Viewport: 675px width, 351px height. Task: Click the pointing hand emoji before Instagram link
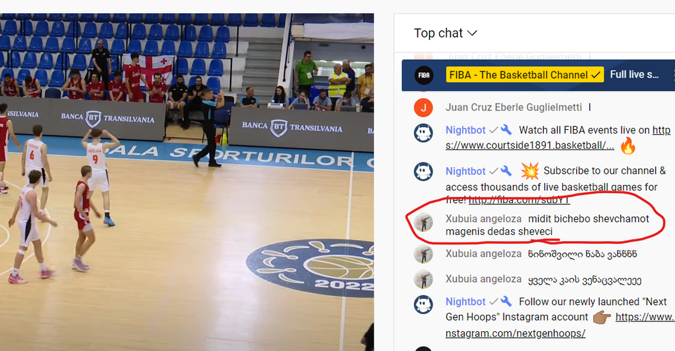coord(602,317)
